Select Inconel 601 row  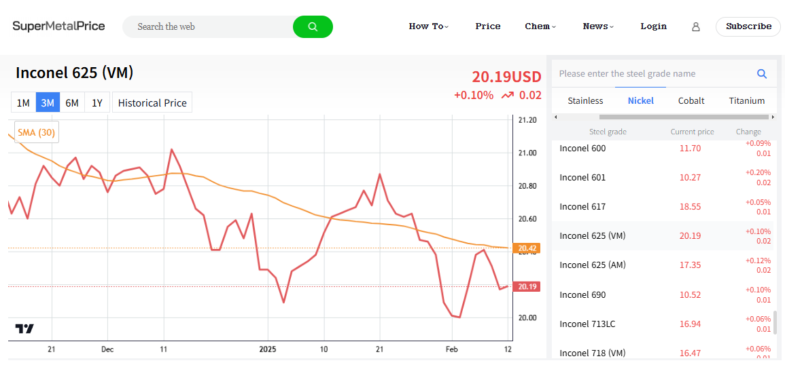click(663, 178)
